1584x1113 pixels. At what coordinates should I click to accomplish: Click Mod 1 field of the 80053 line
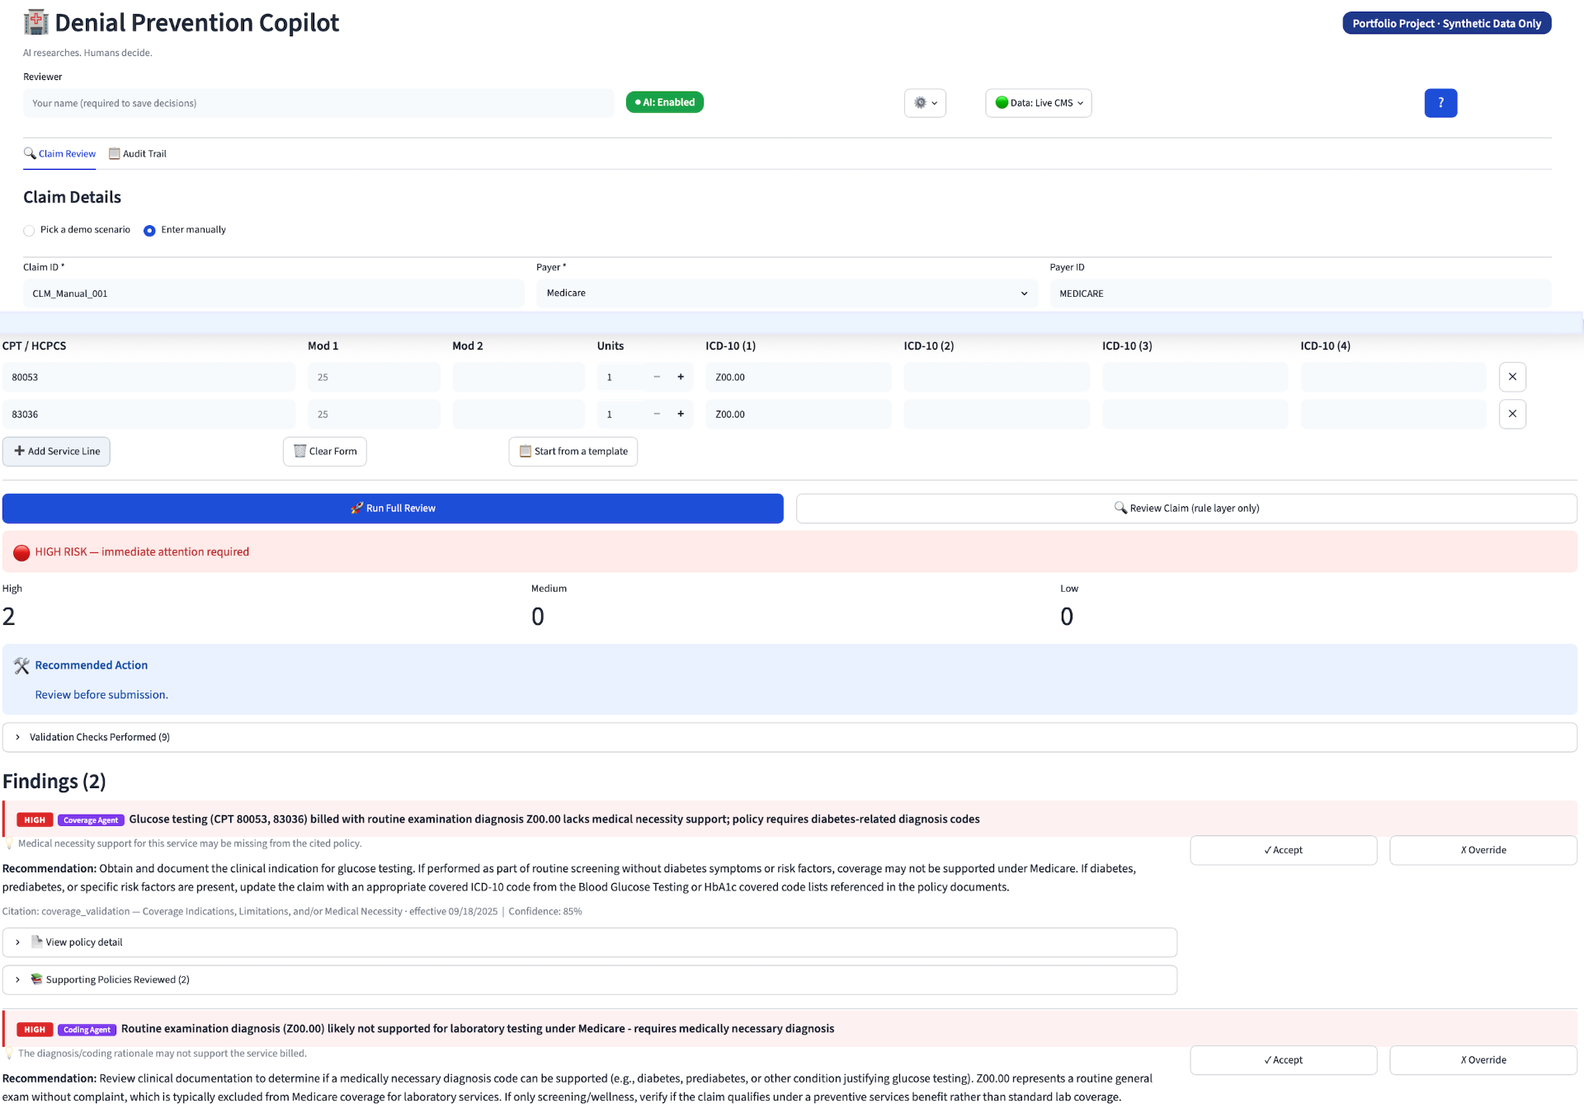coord(375,377)
